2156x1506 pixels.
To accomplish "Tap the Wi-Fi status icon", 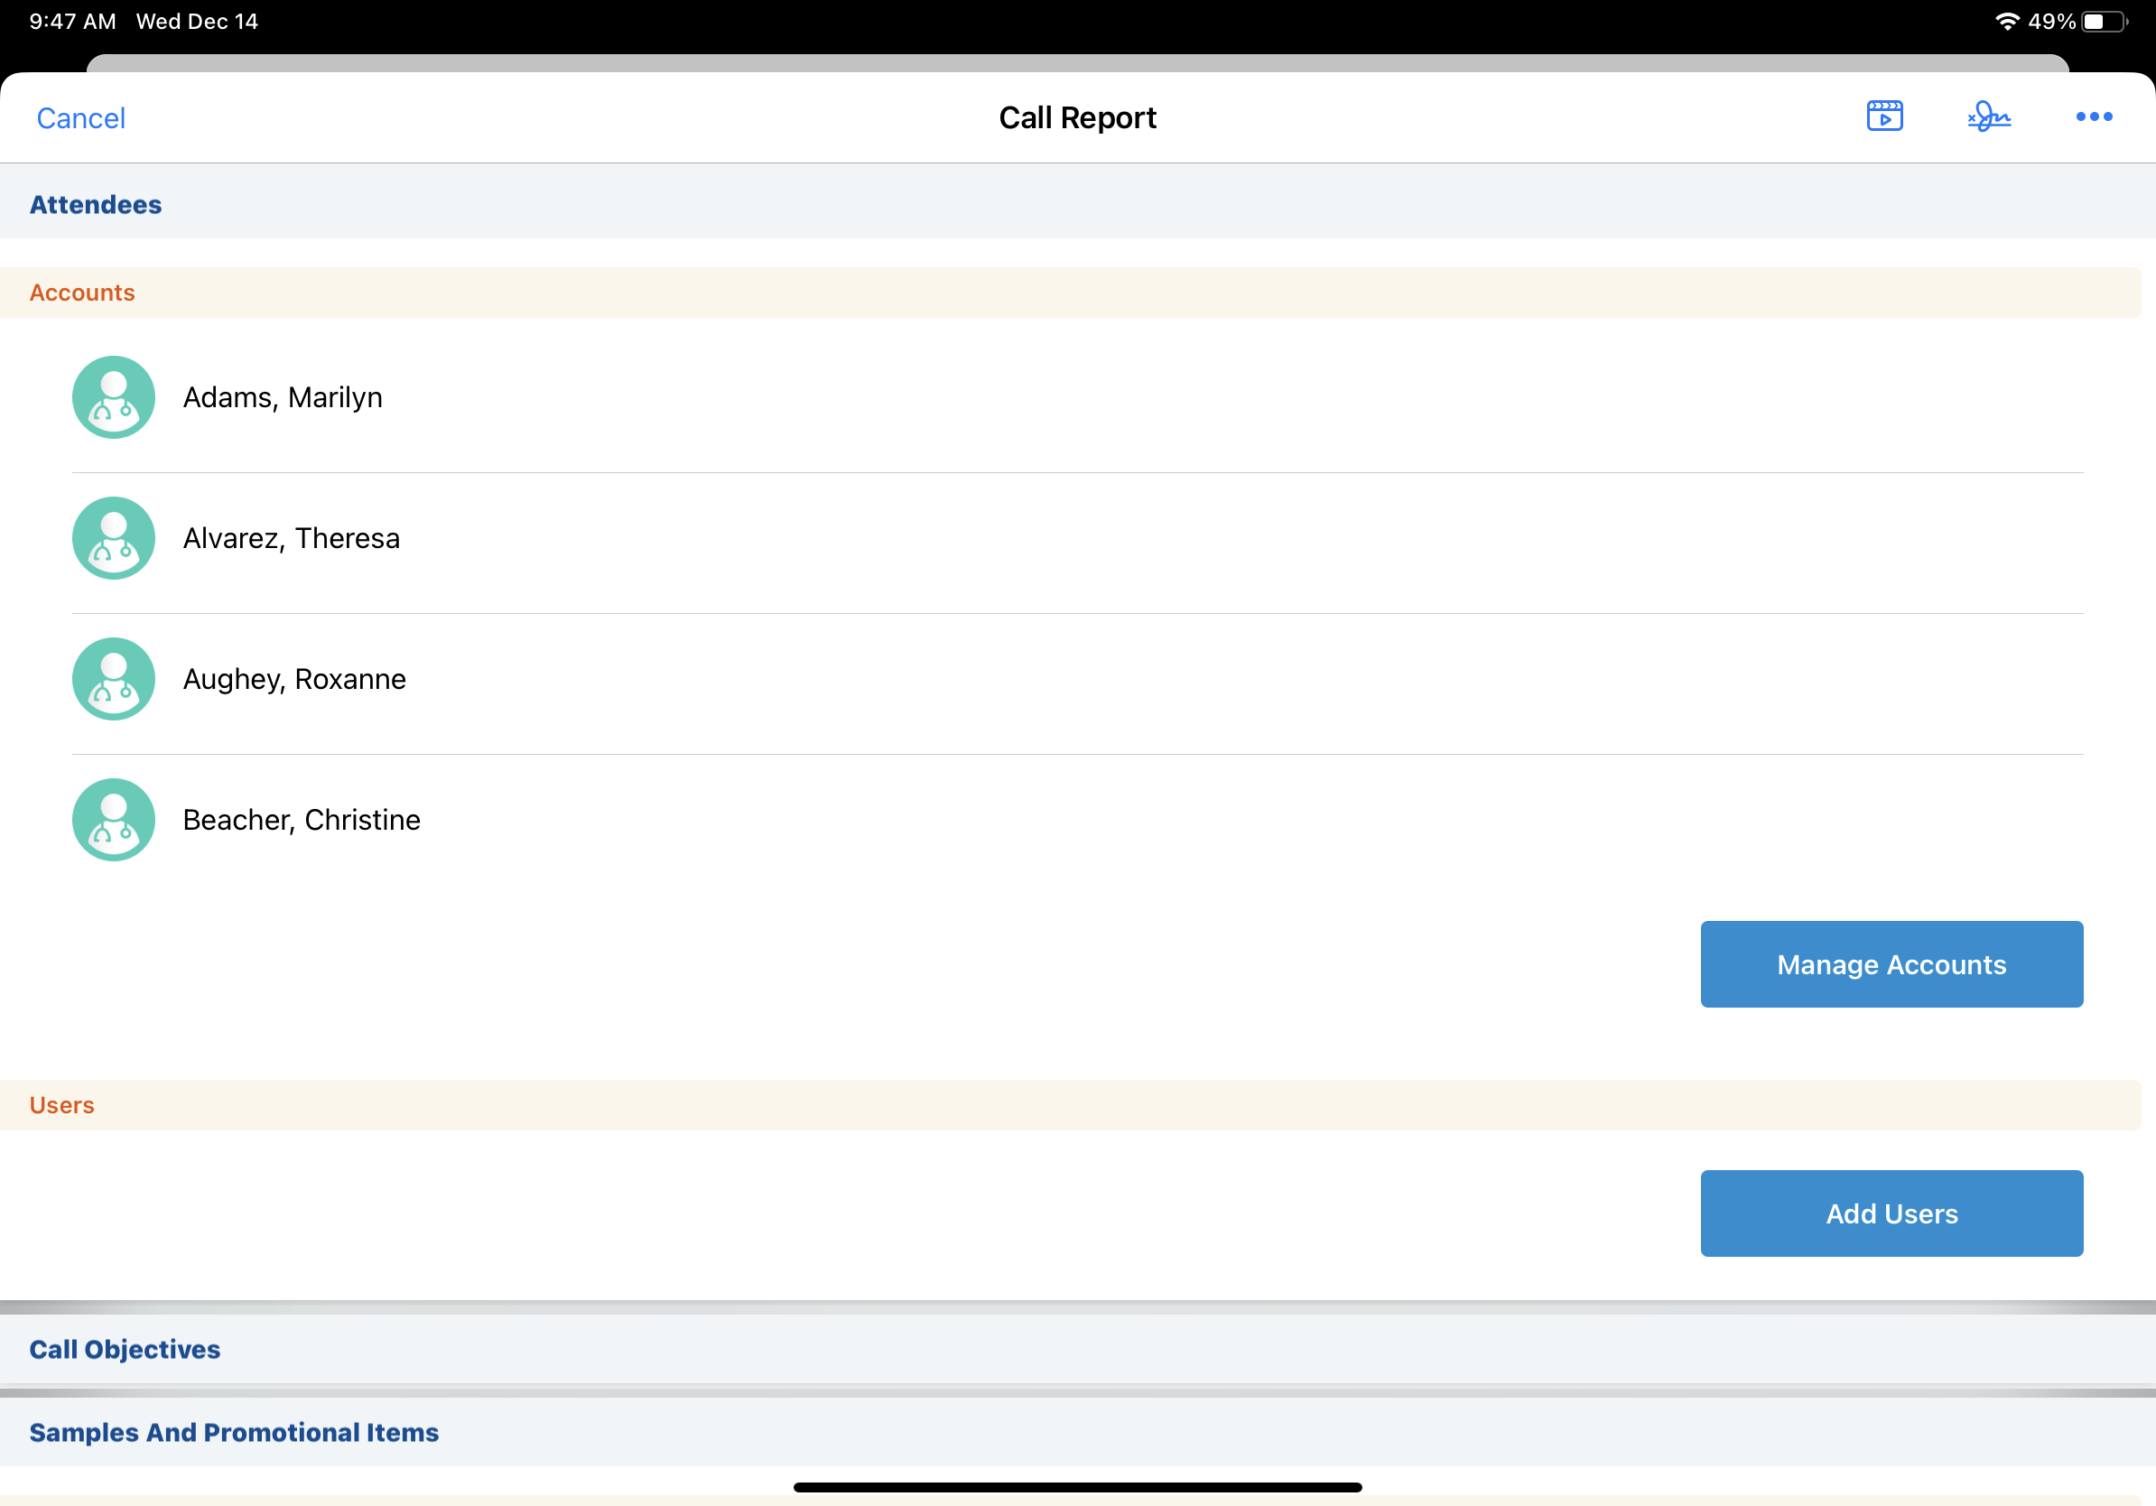I will point(2007,21).
